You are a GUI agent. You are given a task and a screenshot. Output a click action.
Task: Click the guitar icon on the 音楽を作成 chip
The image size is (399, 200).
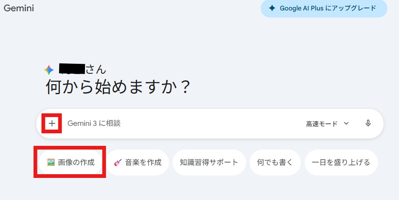click(x=117, y=162)
